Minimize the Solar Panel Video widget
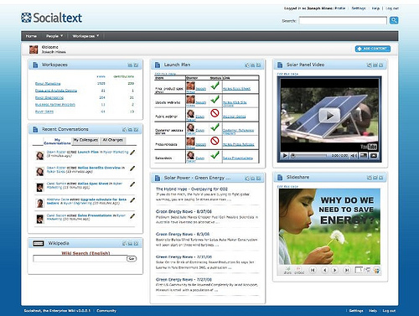Image resolution: width=419 pixels, height=316 pixels. click(x=375, y=65)
